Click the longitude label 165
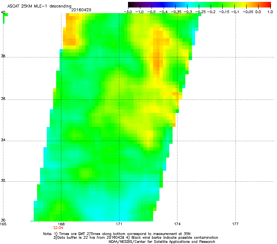This screenshot has height=244, width=277. point(3,224)
